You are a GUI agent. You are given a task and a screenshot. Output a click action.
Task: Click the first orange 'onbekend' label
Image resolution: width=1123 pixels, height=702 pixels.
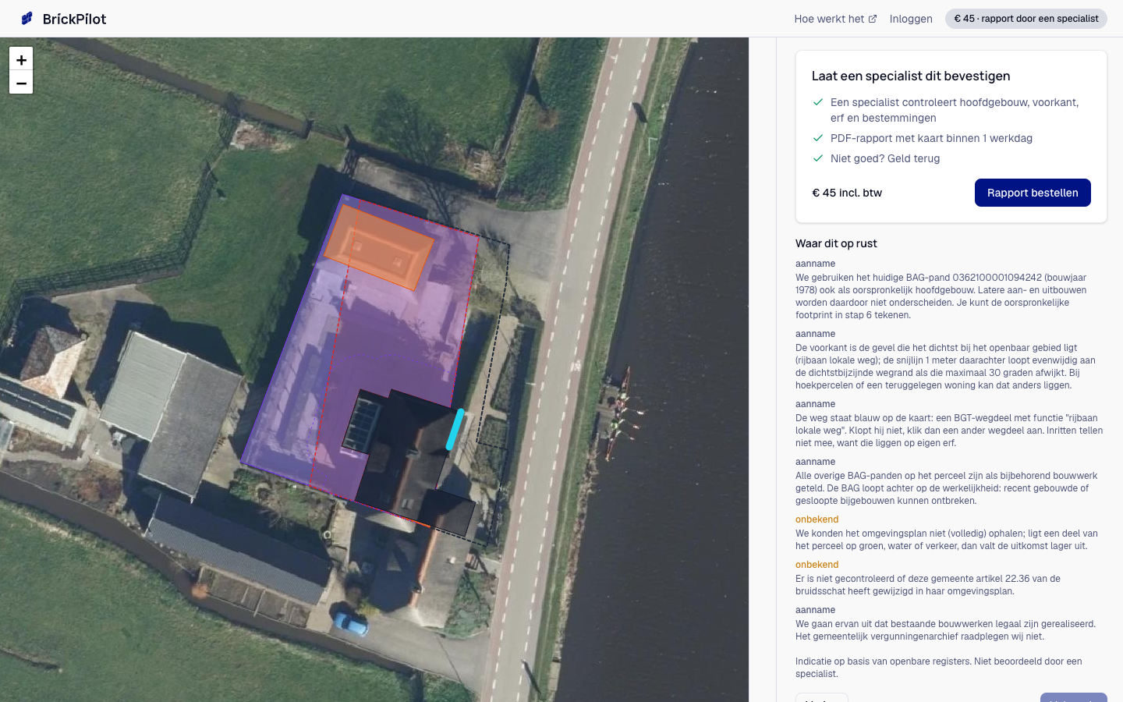(x=817, y=519)
